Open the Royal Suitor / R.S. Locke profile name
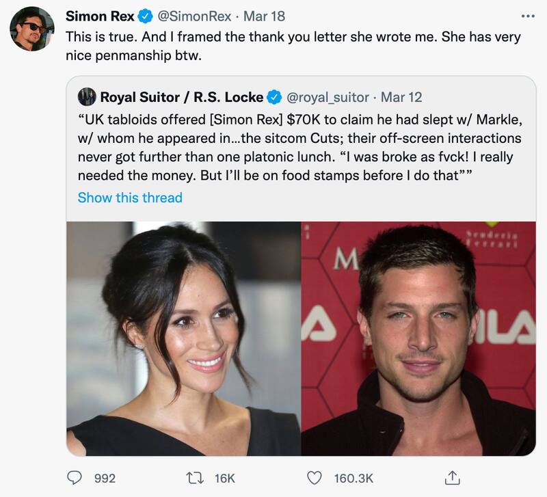547x497 pixels. [181, 98]
